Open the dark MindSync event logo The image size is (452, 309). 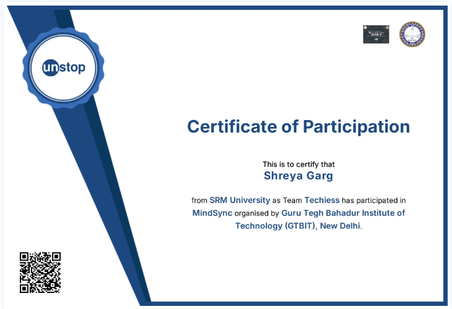(x=376, y=34)
